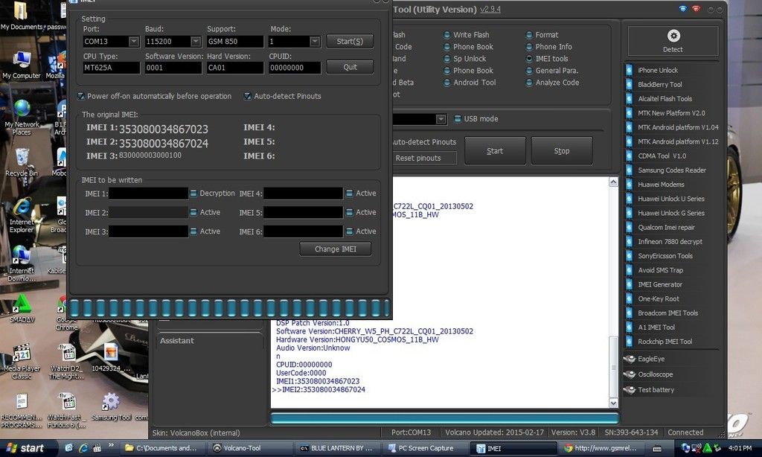Viewport: 762px width, 457px height.
Task: Open the One-Key Root tool
Action: 658,299
